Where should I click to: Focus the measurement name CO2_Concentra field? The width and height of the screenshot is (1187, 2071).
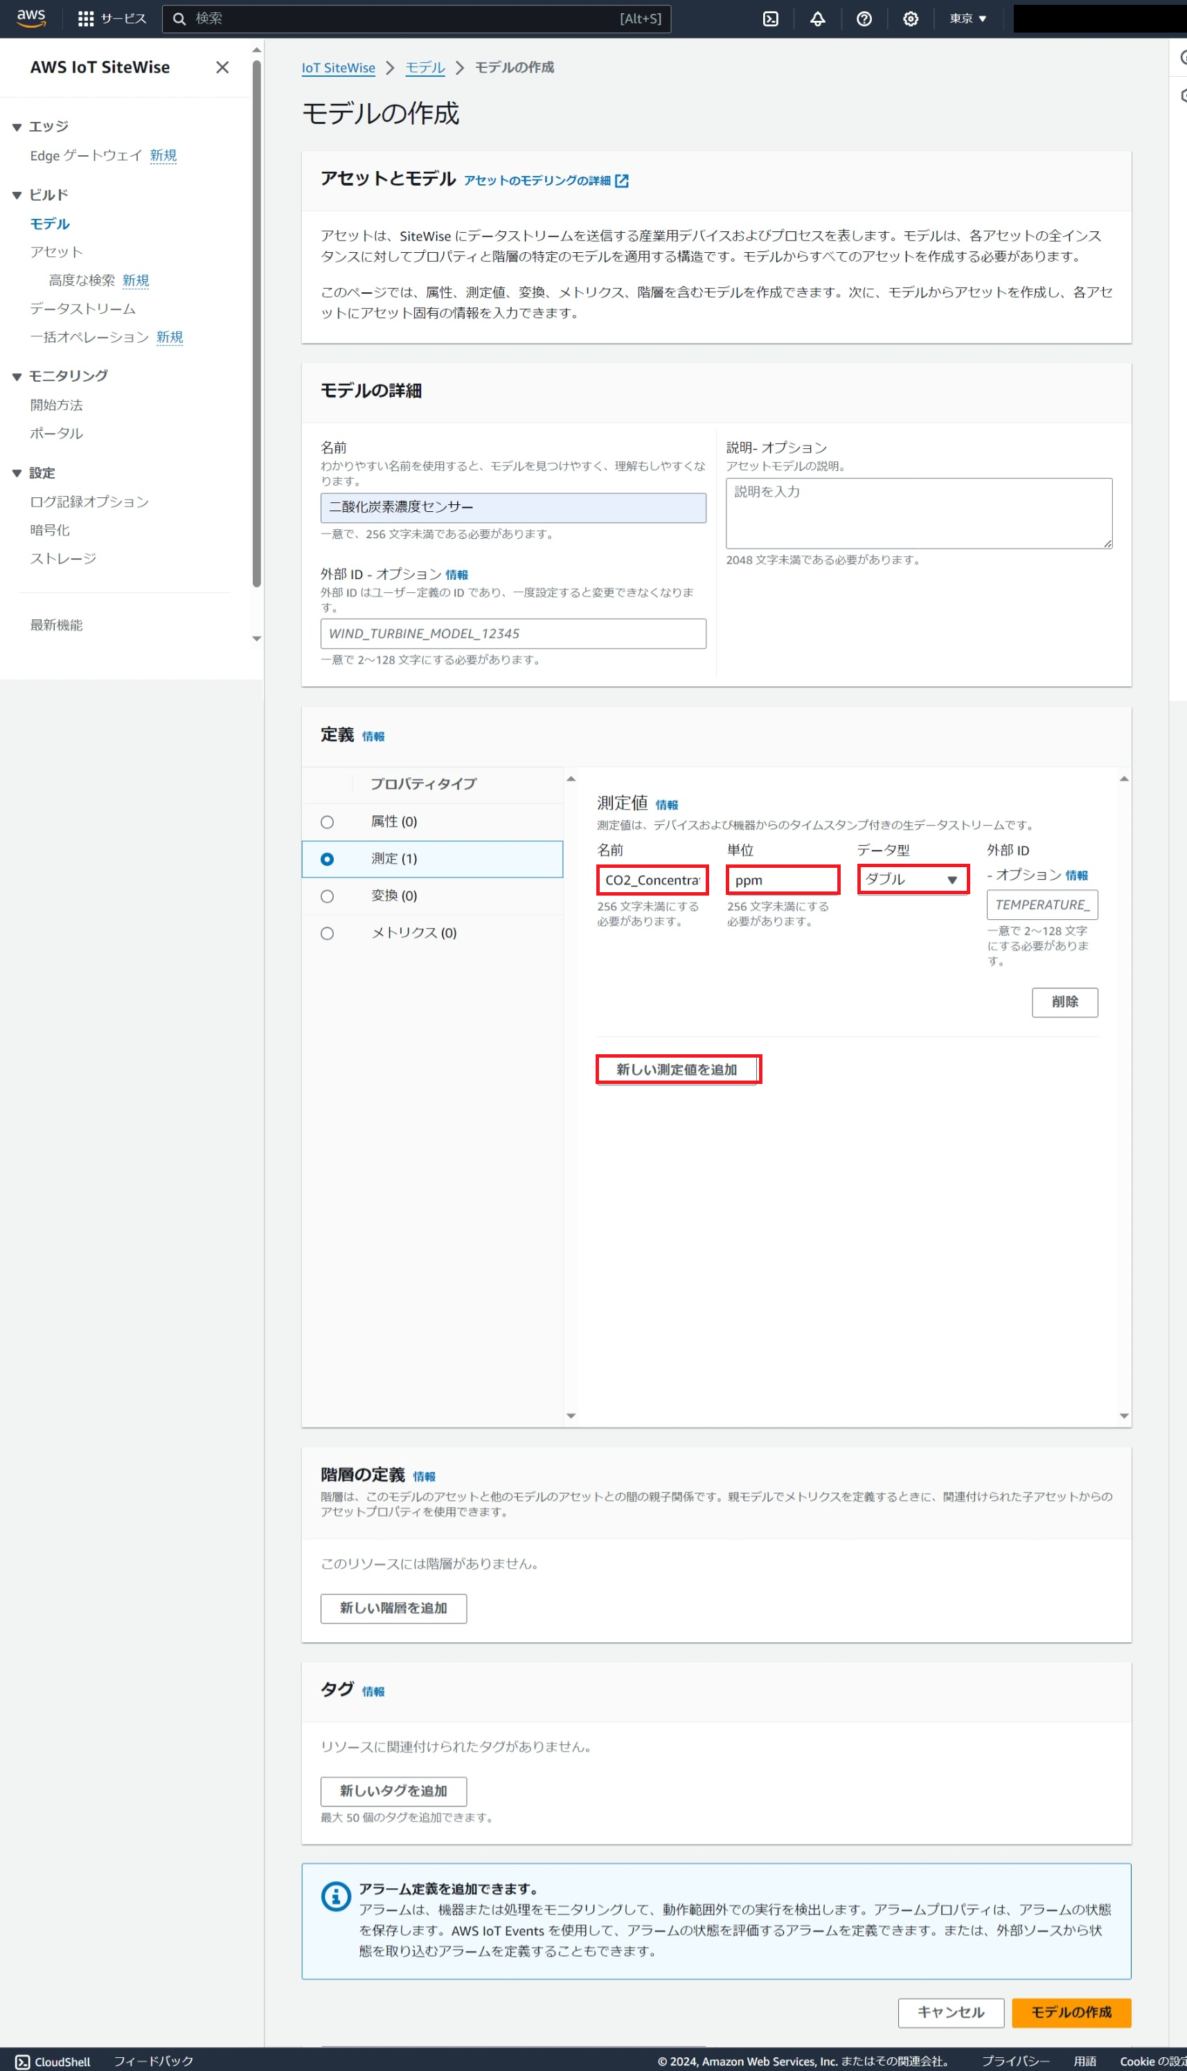(652, 880)
